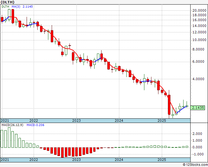Click the tall red candlestick in early 2025

tap(169, 105)
